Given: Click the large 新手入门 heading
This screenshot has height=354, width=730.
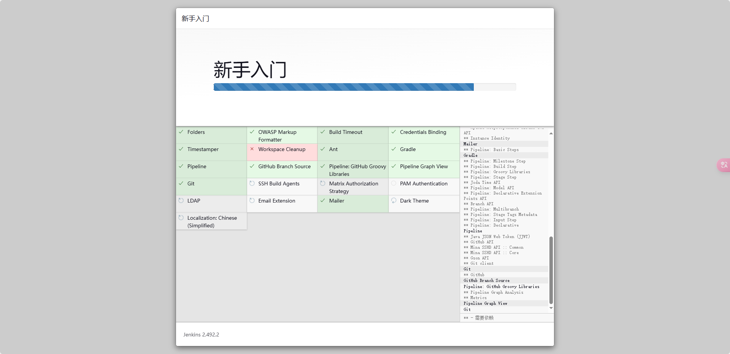Looking at the screenshot, I should coord(250,70).
